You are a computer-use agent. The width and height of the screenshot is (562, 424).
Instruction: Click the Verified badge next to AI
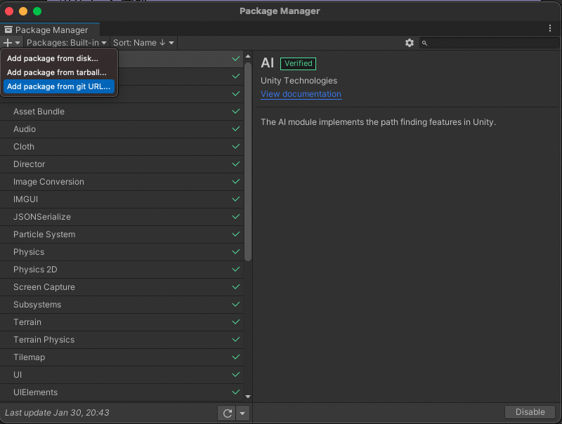point(298,63)
